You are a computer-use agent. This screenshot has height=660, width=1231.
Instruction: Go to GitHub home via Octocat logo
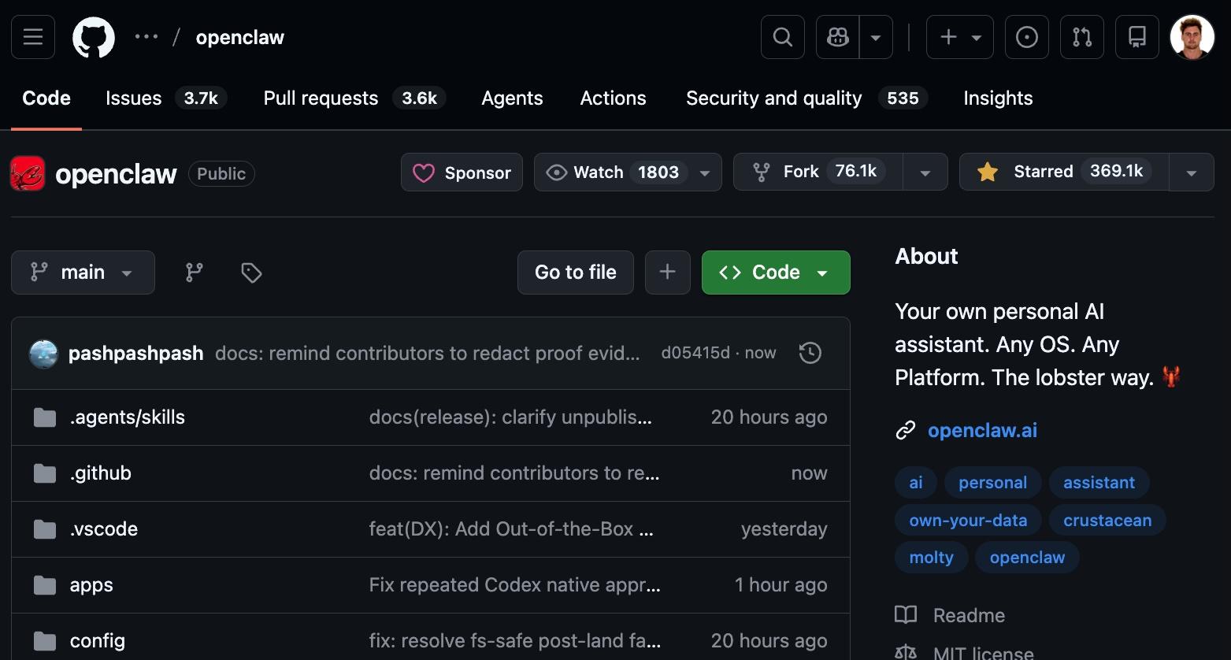[94, 37]
